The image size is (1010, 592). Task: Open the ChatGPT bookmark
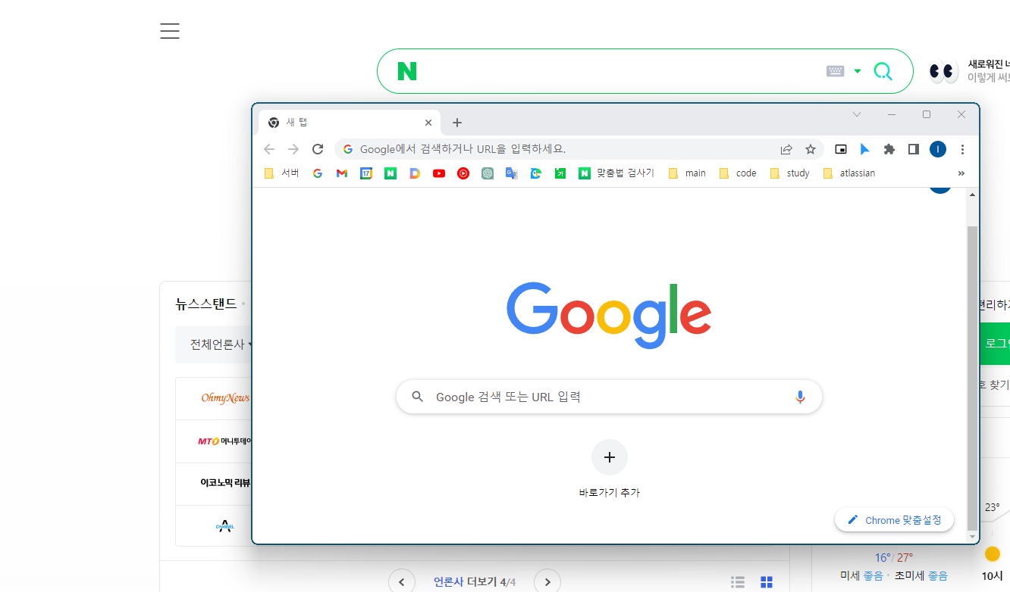tap(488, 173)
